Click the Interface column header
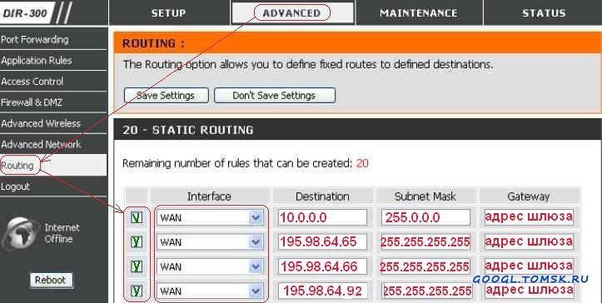Screen dimensions: 602x303 (x=209, y=196)
